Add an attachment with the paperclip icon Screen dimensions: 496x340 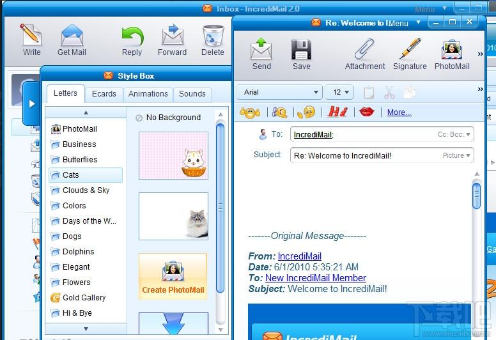364,49
